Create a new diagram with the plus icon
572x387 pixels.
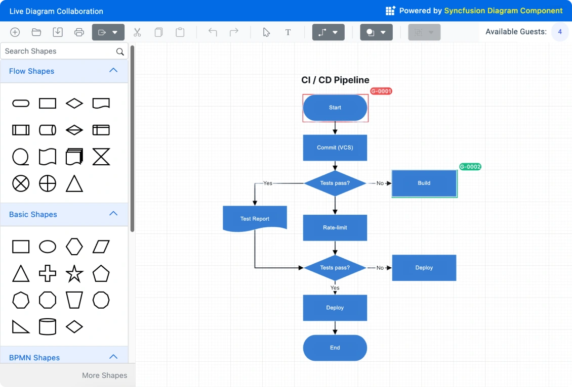point(15,32)
